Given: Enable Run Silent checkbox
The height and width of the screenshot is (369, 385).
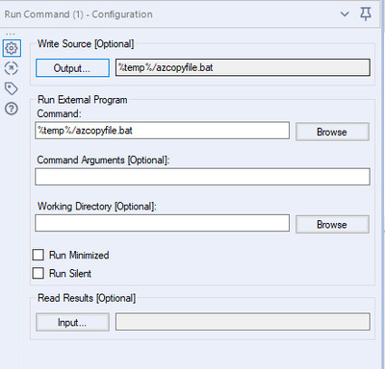Looking at the screenshot, I should pyautogui.click(x=38, y=273).
